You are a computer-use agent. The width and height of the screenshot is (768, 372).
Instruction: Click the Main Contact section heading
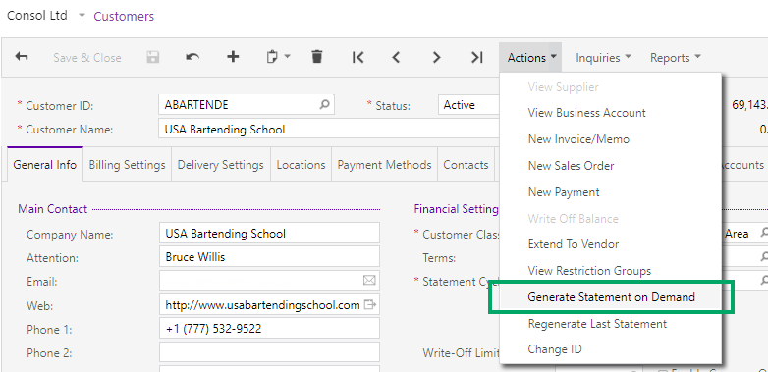(x=52, y=209)
